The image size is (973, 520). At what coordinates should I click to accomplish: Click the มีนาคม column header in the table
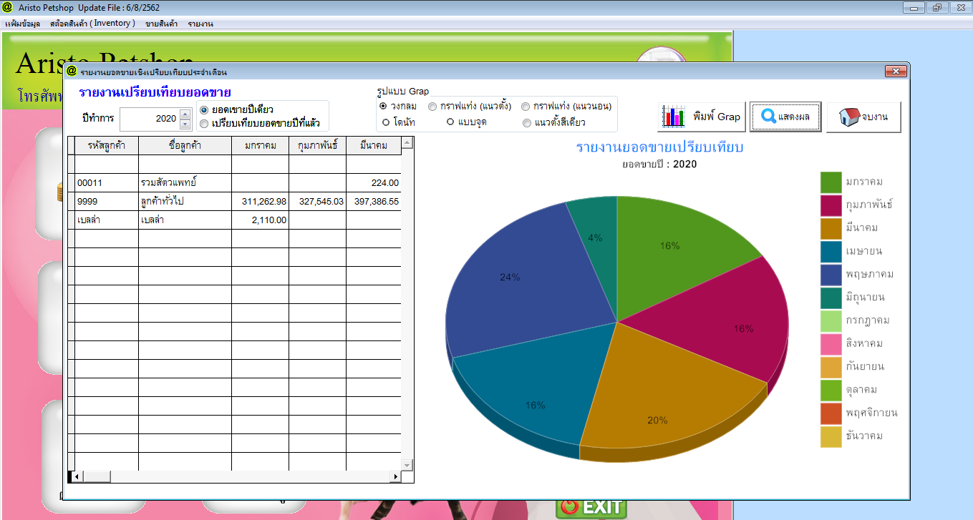tap(373, 146)
